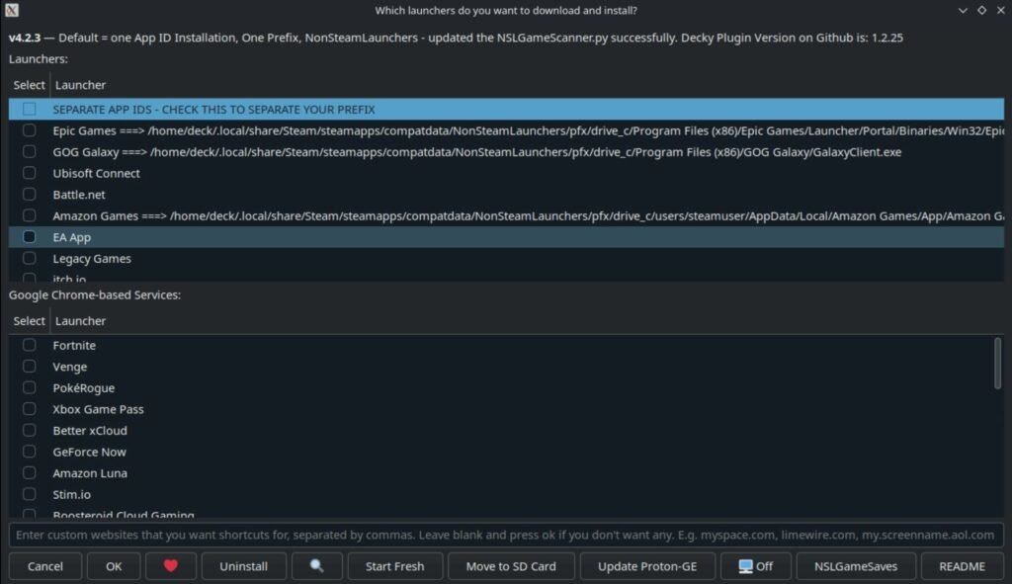Click the GeForce Now label
Image resolution: width=1012 pixels, height=584 pixels.
click(89, 452)
